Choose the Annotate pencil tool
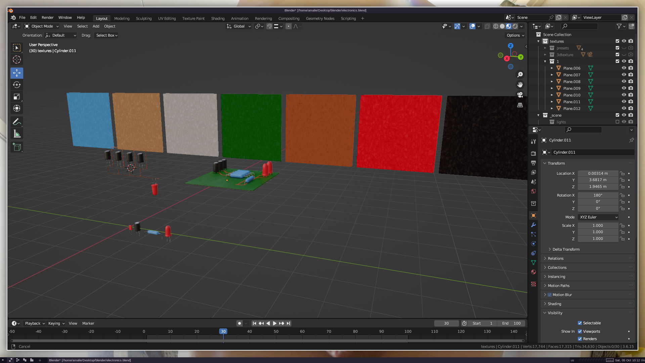Screen dimensions: 645x363 (x=17, y=122)
